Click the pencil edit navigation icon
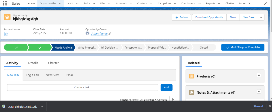Screen dimensions: 272x112 tap(265, 4)
